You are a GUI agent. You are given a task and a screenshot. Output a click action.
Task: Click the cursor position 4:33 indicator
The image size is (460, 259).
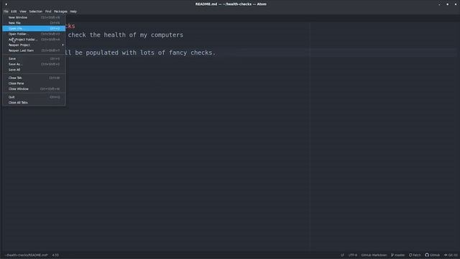pos(55,255)
